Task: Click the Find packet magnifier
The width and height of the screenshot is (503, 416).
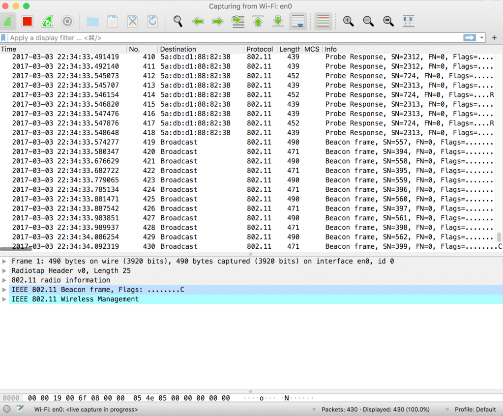Action: (178, 21)
